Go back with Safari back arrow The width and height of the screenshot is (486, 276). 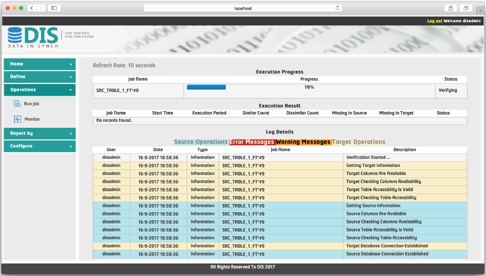(32, 8)
